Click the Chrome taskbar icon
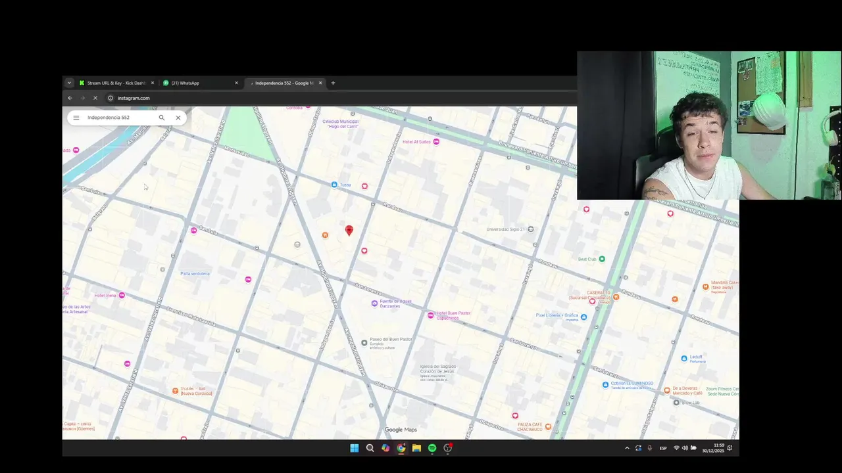Viewport: 842px width, 473px height. pos(401,448)
